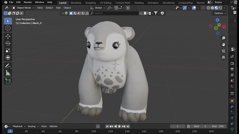This screenshot has width=239, height=134.
Task: Toggle proportional editing button
Action: tap(128, 8)
